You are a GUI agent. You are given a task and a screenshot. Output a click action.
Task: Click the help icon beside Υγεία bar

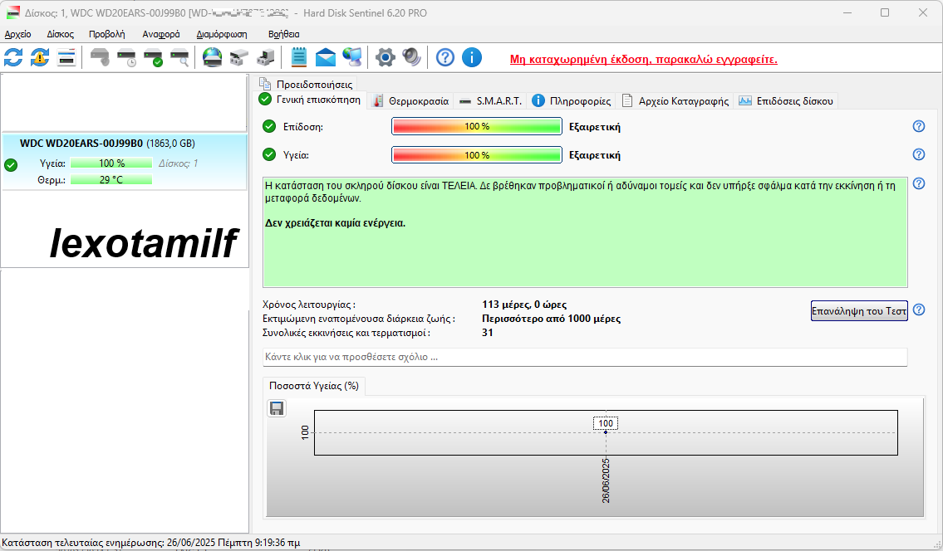click(918, 154)
